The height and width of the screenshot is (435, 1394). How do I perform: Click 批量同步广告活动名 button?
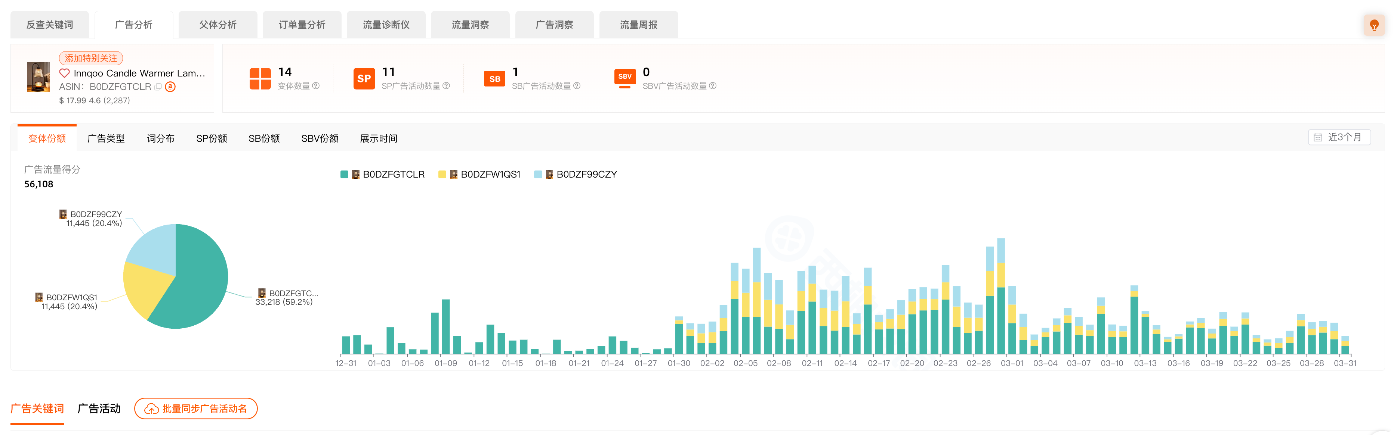click(196, 409)
